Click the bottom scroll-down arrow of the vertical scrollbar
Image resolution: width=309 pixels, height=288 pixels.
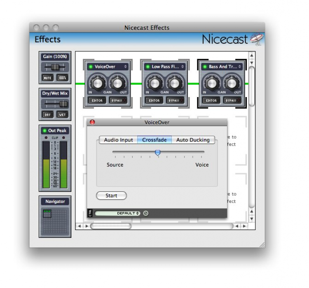tap(252, 219)
